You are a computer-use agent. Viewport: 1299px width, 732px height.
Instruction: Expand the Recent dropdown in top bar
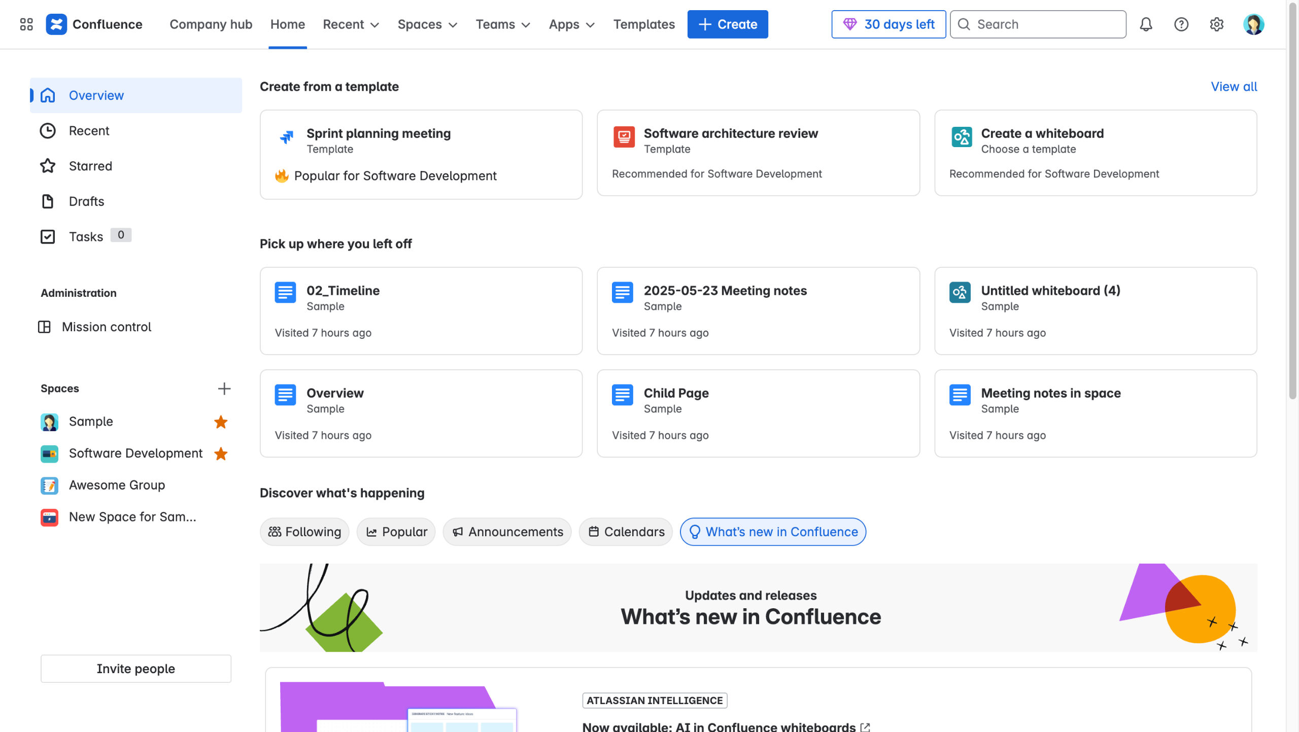click(x=351, y=24)
